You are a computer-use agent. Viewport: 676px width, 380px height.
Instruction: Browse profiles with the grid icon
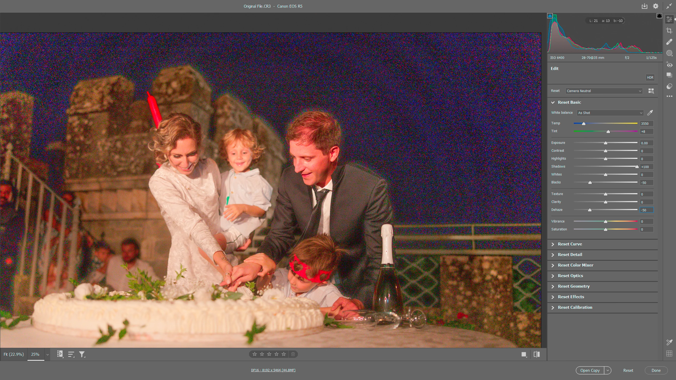(651, 91)
